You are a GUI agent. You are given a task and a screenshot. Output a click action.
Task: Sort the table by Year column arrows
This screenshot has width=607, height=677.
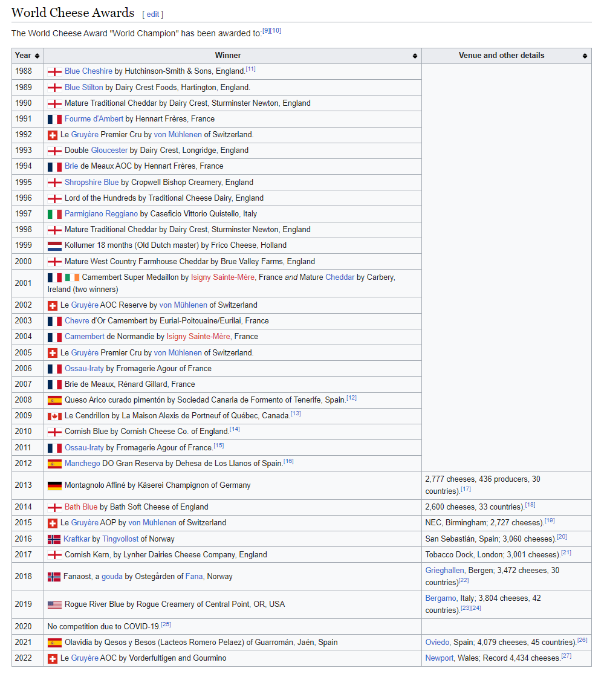[x=37, y=56]
